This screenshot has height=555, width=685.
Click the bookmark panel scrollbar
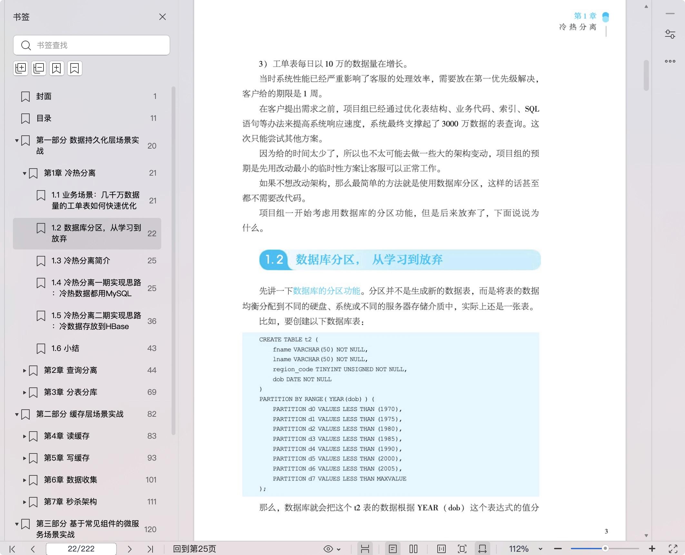[174, 260]
